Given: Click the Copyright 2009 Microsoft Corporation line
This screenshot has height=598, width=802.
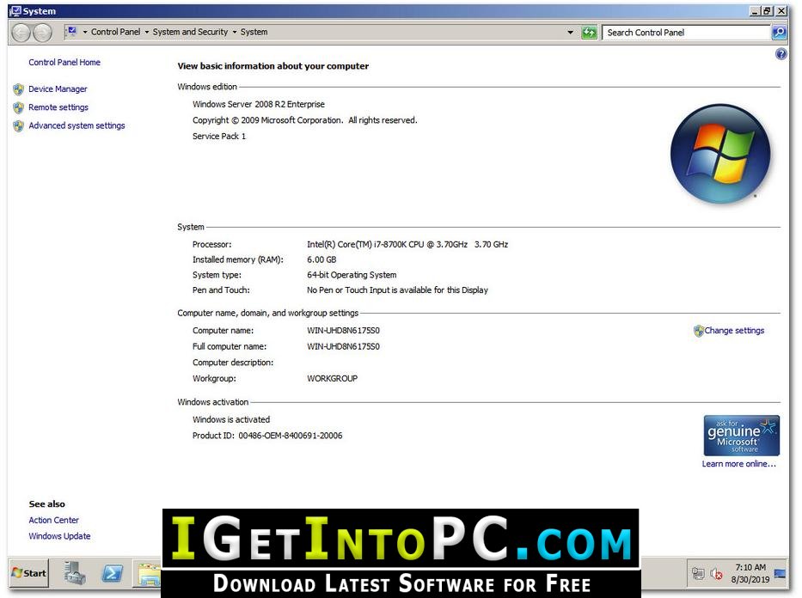Looking at the screenshot, I should [x=305, y=120].
